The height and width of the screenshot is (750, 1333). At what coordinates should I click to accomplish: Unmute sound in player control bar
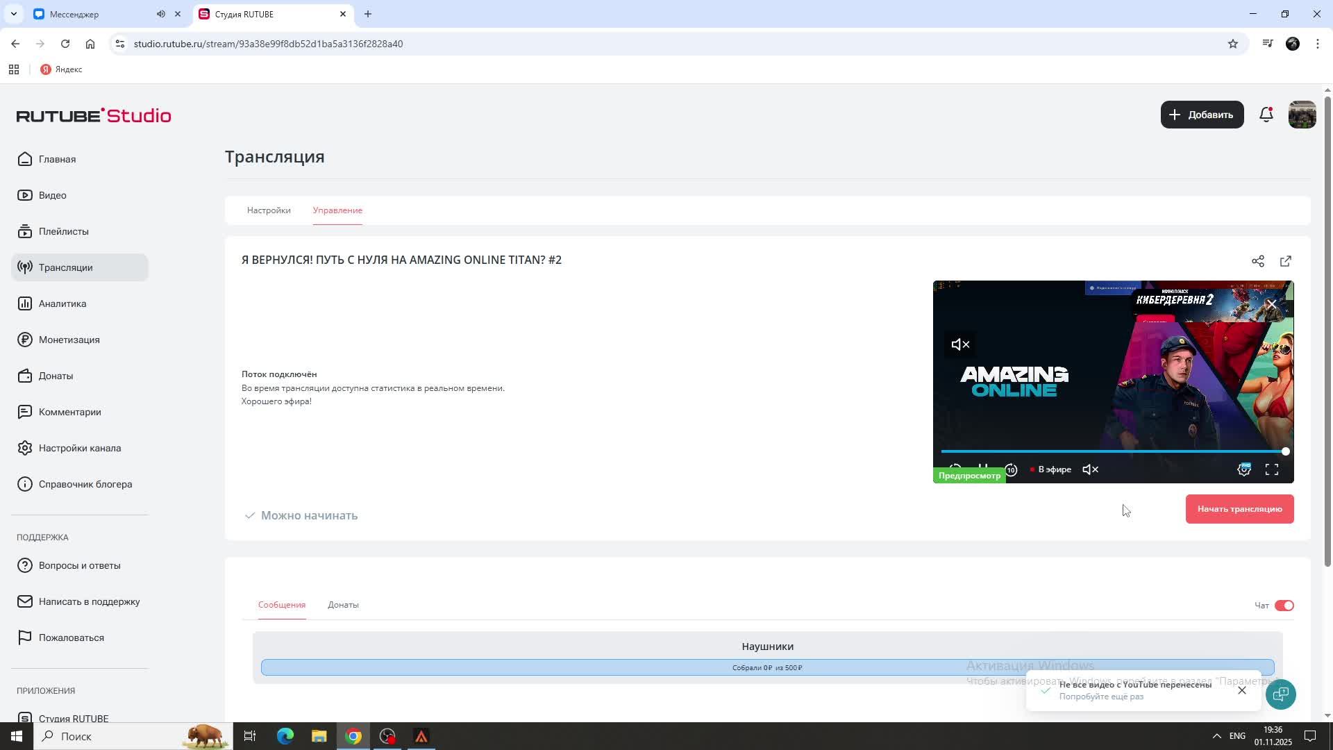tap(1090, 470)
